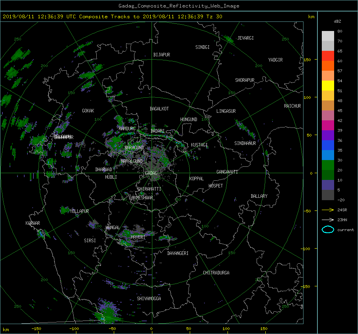Click the SINDGI city label

[202, 47]
